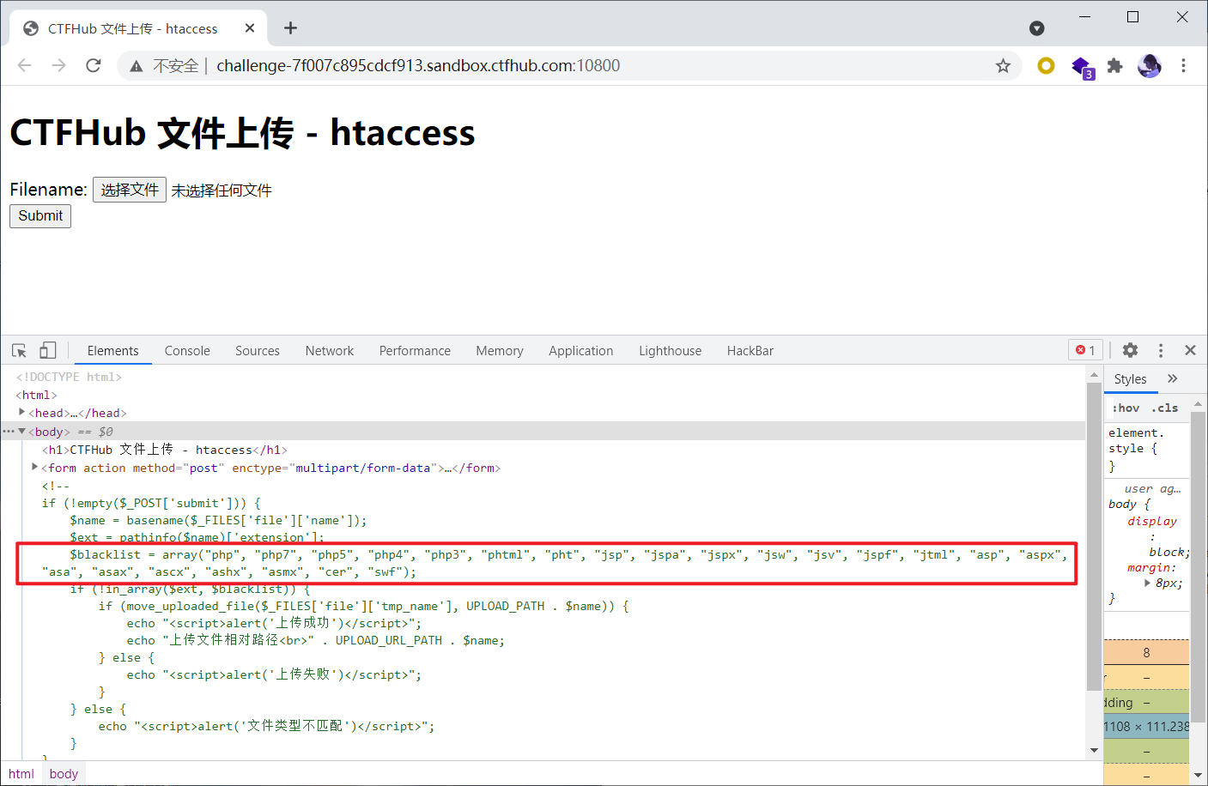Click the tab search dropdown circle icon
1208x786 pixels.
click(1037, 28)
